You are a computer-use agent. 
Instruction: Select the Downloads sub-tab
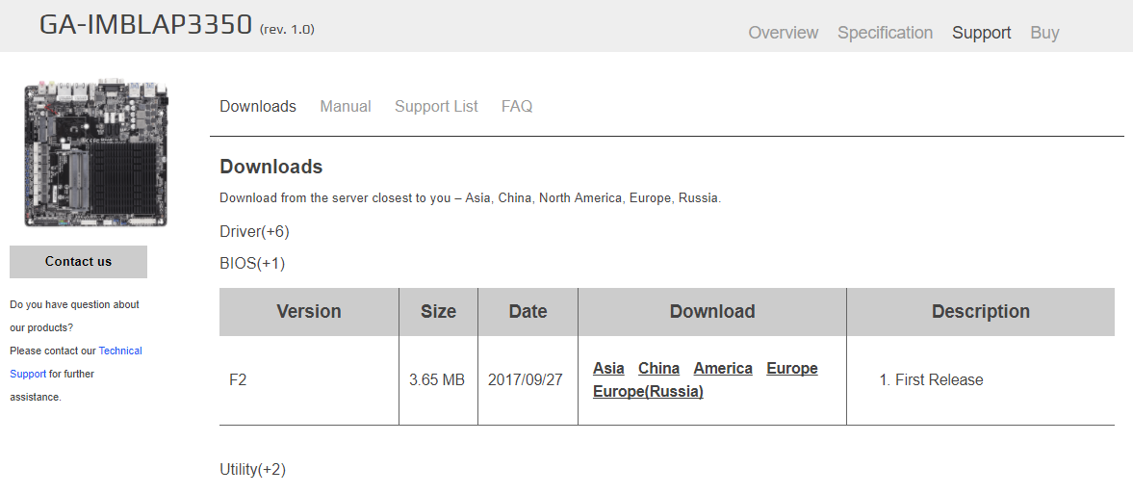(x=258, y=106)
